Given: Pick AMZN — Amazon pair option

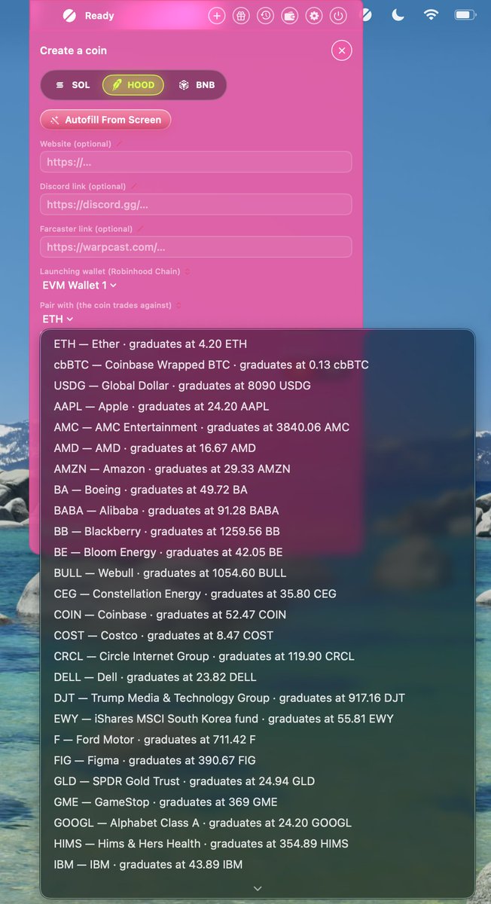Looking at the screenshot, I should (x=258, y=469).
